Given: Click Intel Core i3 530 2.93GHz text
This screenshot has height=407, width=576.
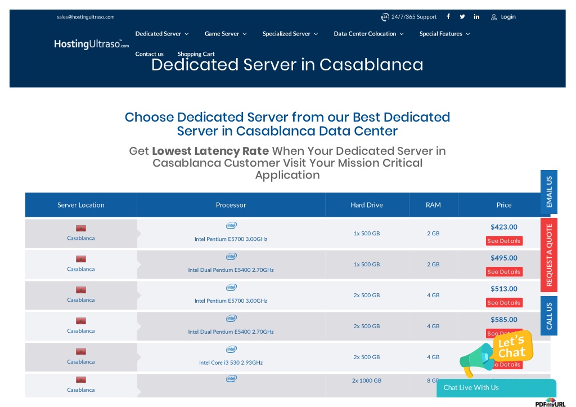Looking at the screenshot, I should pyautogui.click(x=231, y=363).
